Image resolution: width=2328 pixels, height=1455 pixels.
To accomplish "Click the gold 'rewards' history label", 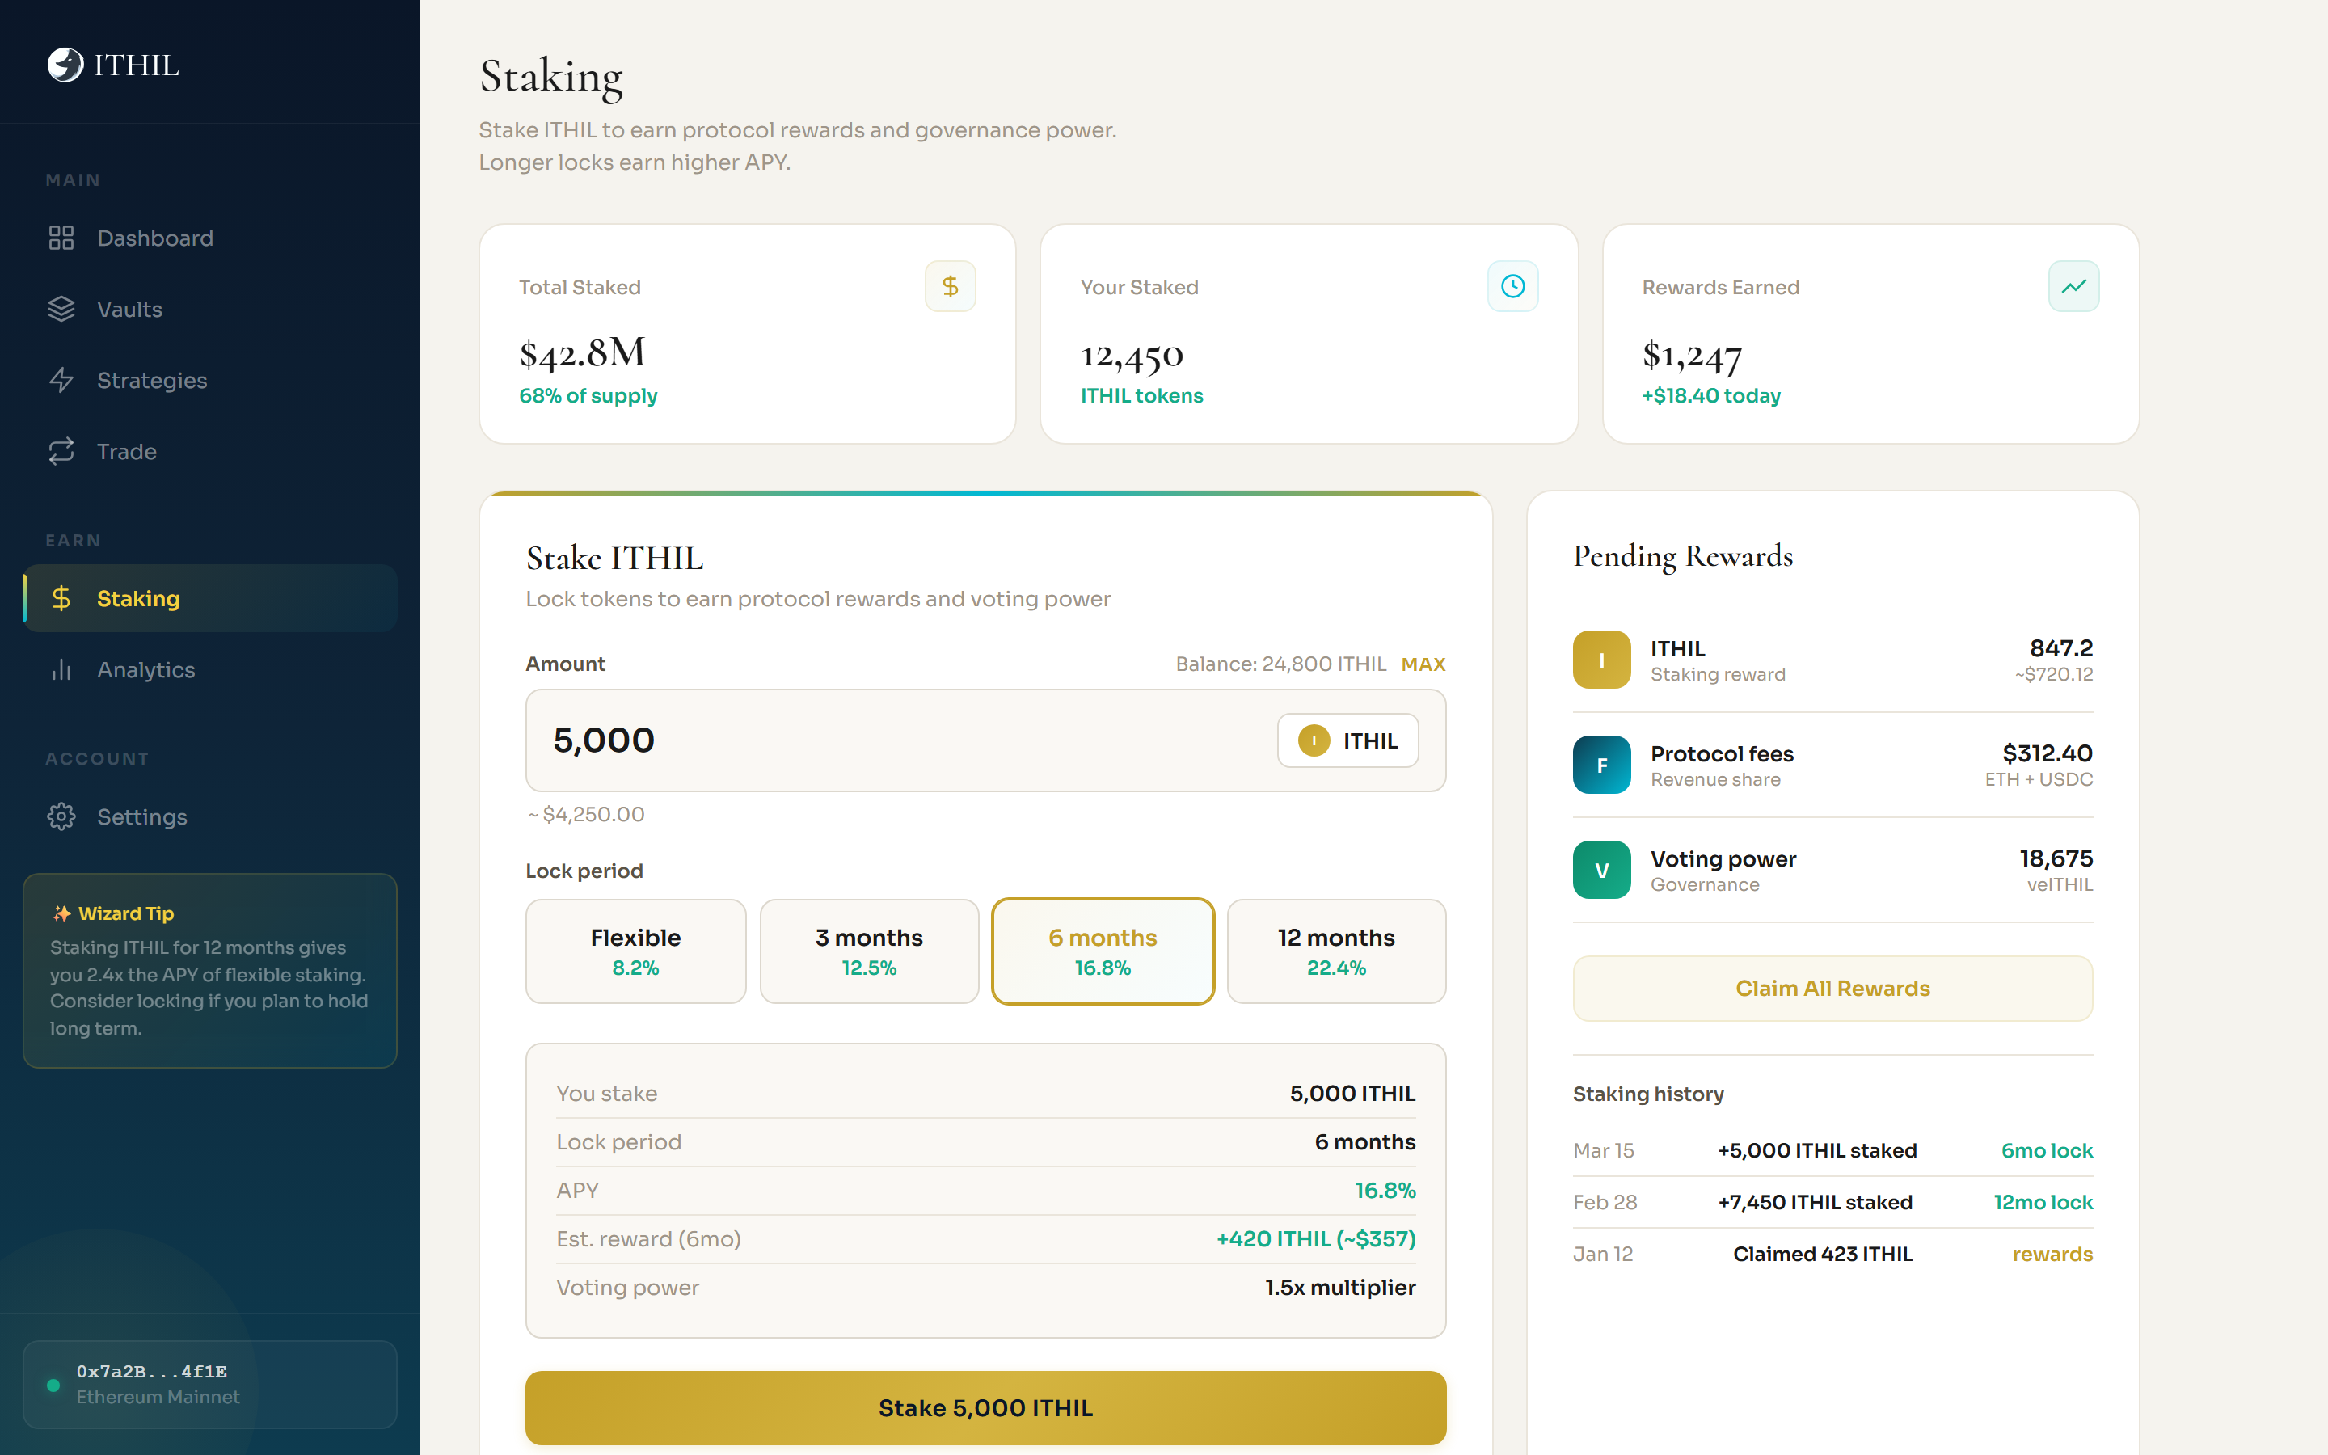I will pos(2053,1254).
